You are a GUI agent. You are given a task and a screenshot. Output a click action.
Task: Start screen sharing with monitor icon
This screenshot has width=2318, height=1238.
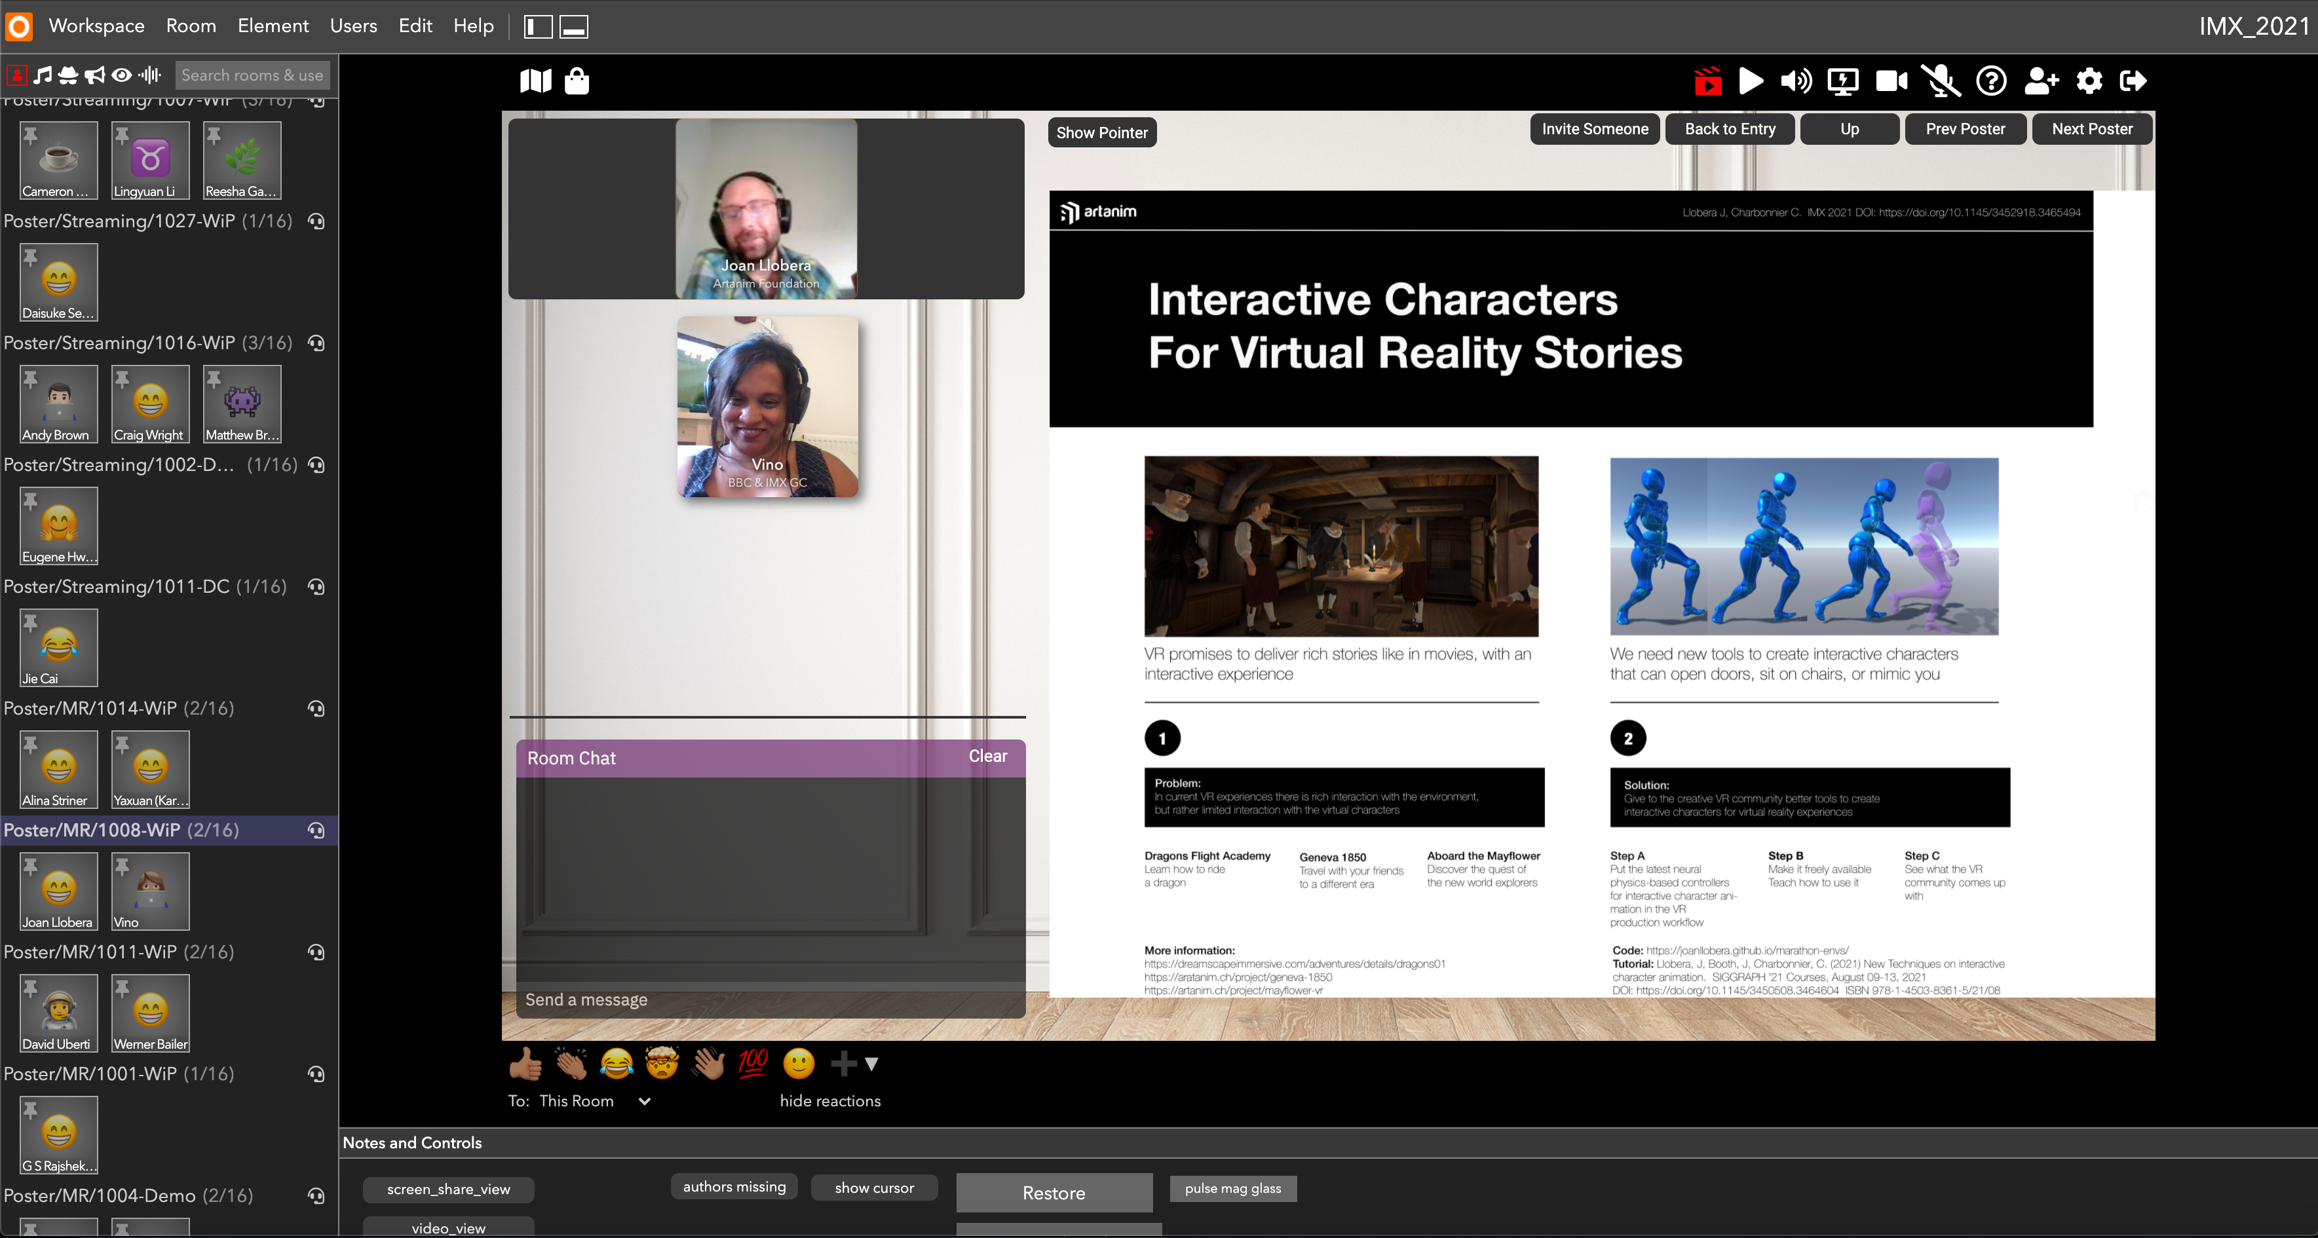(x=1843, y=81)
